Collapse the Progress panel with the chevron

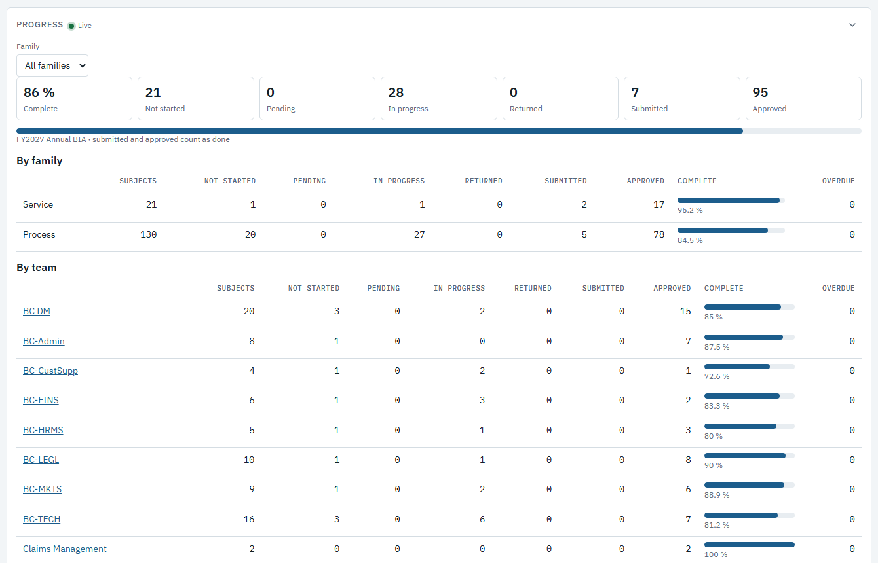tap(852, 25)
